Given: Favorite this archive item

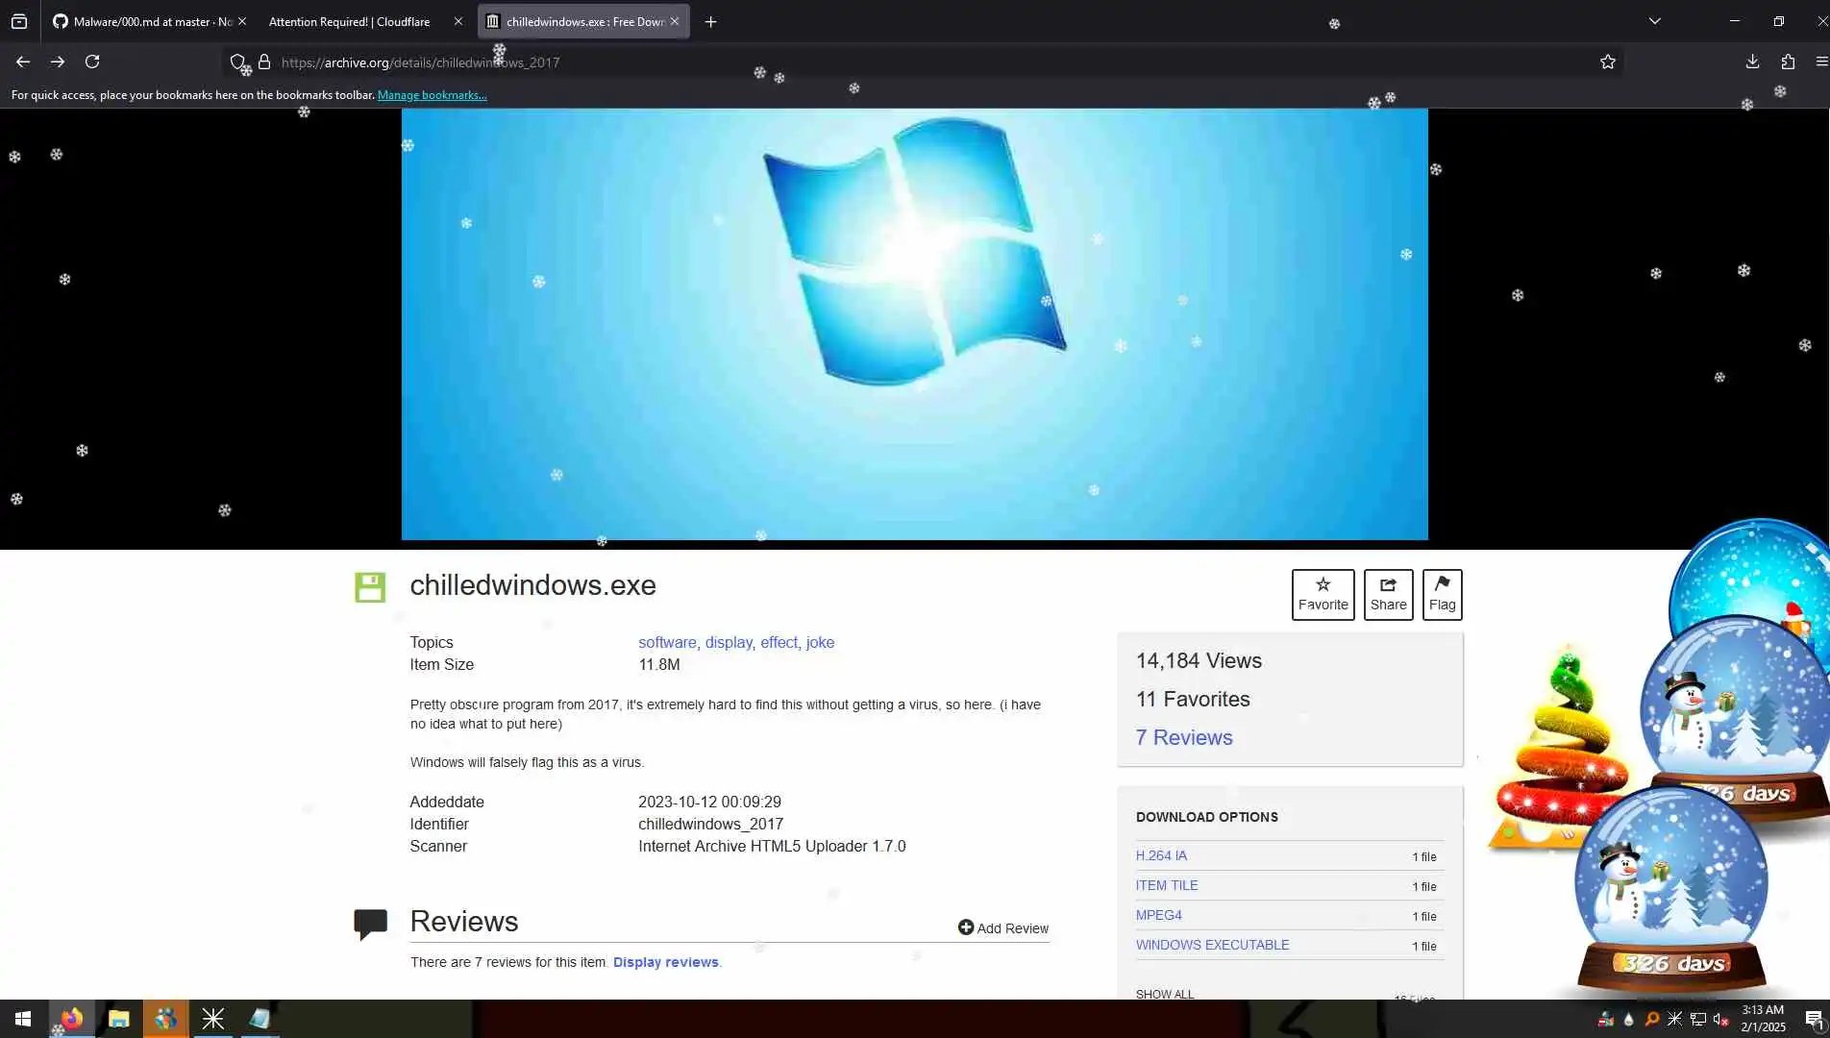Looking at the screenshot, I should (x=1323, y=595).
